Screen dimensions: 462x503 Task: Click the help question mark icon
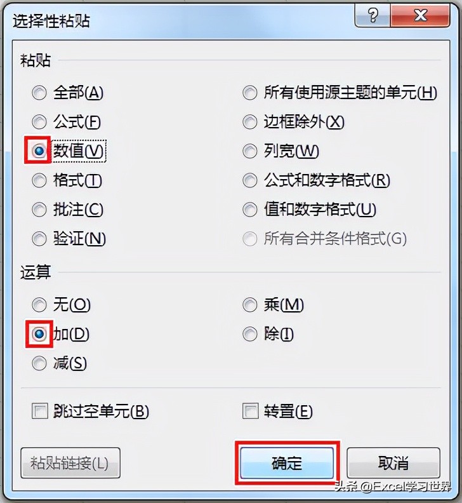tap(373, 15)
